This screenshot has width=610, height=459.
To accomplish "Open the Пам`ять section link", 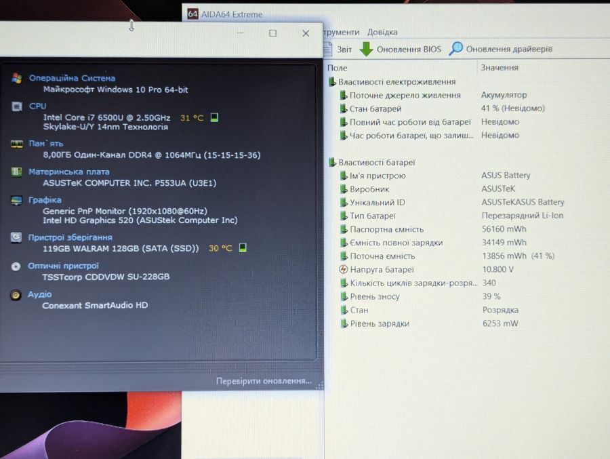I will coord(46,144).
